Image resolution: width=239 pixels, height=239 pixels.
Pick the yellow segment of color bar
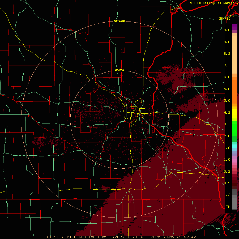(234, 114)
